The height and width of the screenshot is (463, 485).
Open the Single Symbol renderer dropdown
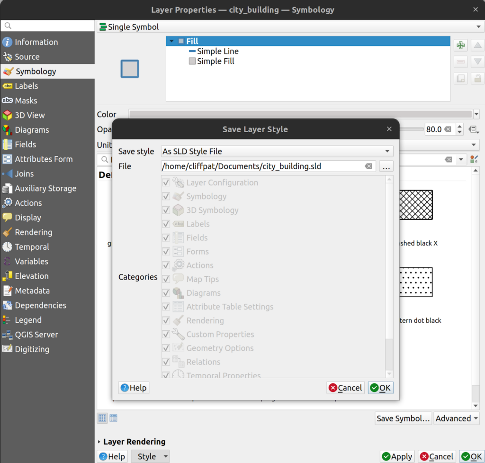coord(288,27)
